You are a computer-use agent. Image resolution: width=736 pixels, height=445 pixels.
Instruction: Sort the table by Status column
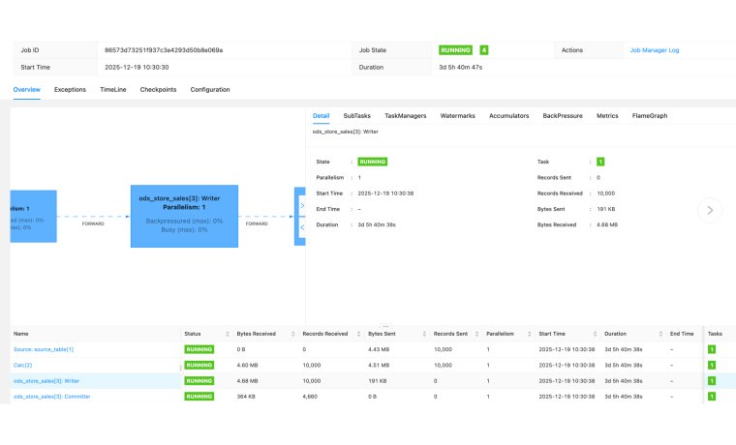pyautogui.click(x=227, y=334)
